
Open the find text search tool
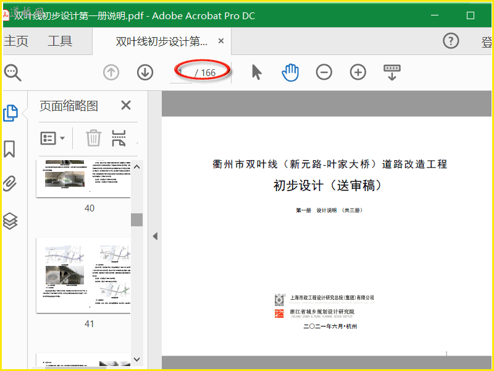12,73
